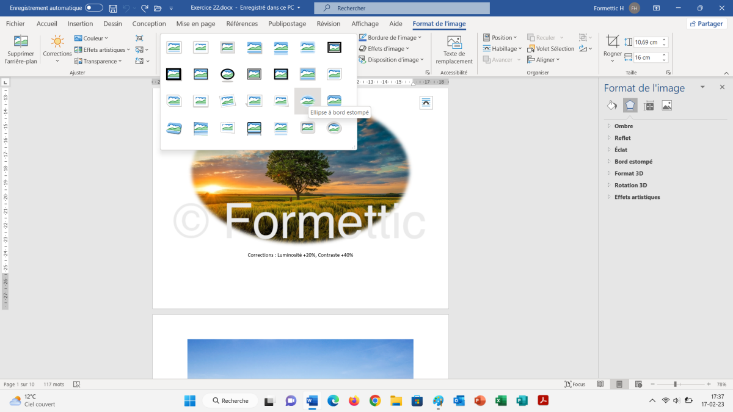733x412 pixels.
Task: Select the Ellipse à bord estompé style
Action: click(307, 101)
